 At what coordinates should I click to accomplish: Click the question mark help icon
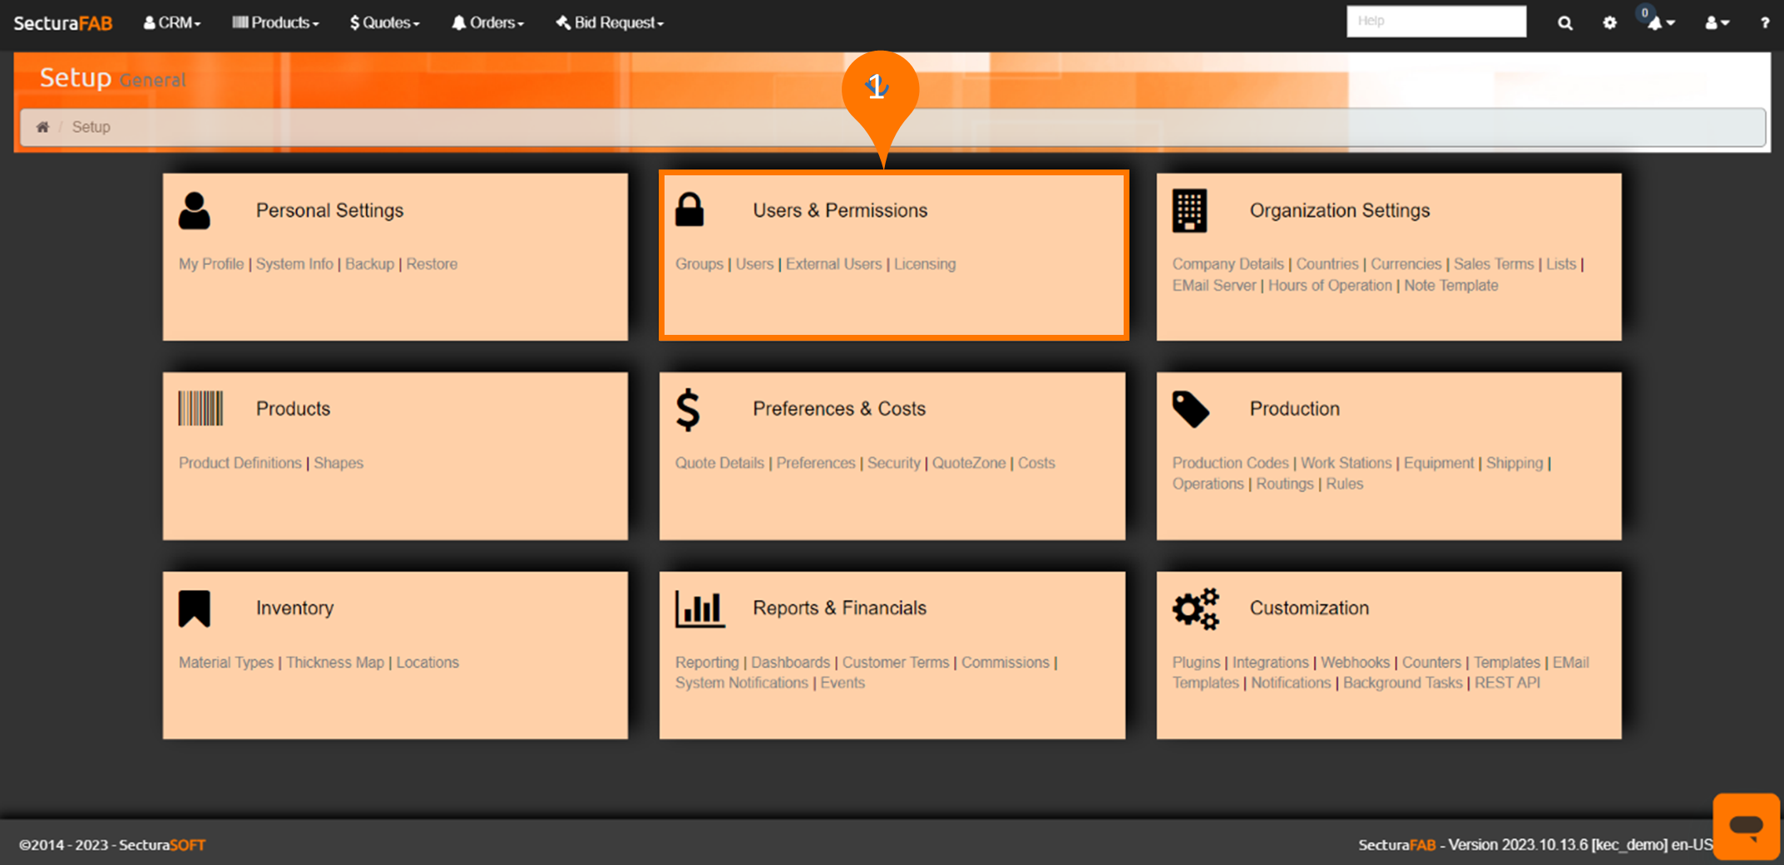1764,23
